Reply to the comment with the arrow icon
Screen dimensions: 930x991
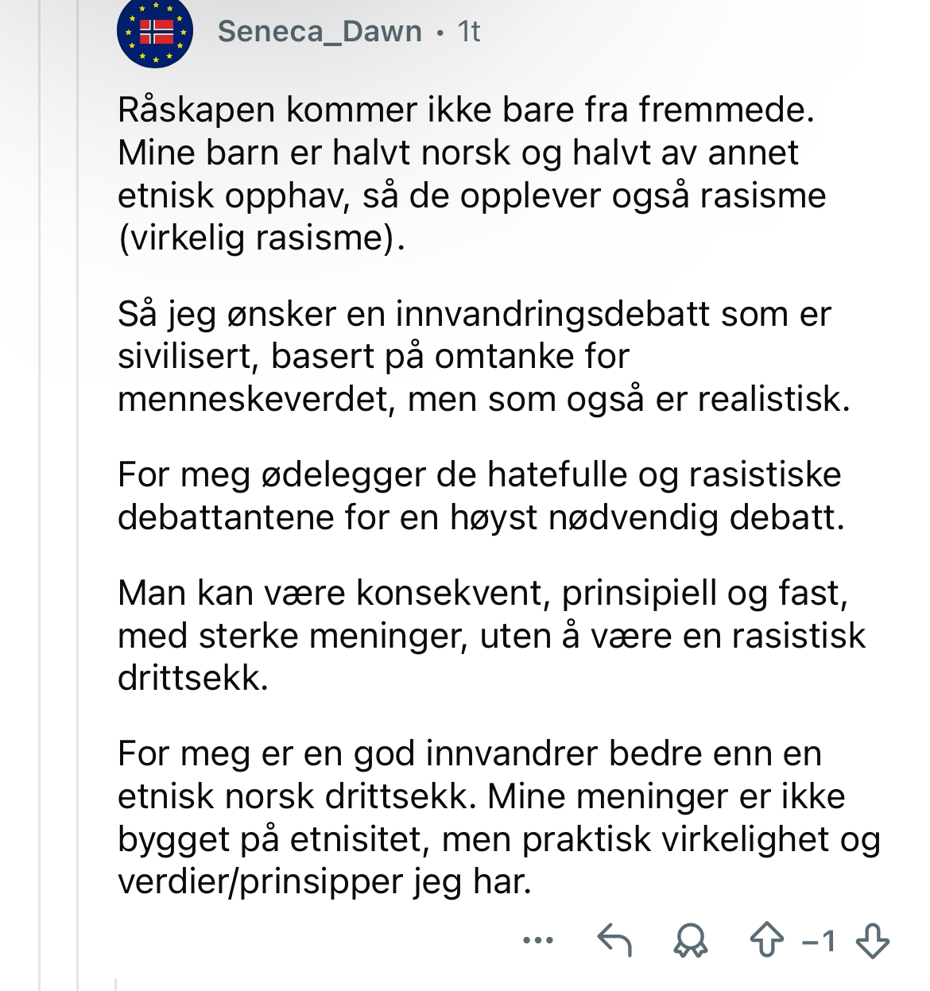click(614, 941)
